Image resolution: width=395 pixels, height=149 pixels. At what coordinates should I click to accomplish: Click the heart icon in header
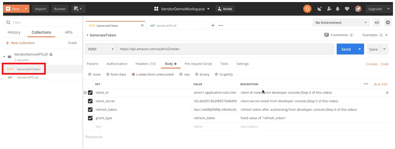click(347, 9)
